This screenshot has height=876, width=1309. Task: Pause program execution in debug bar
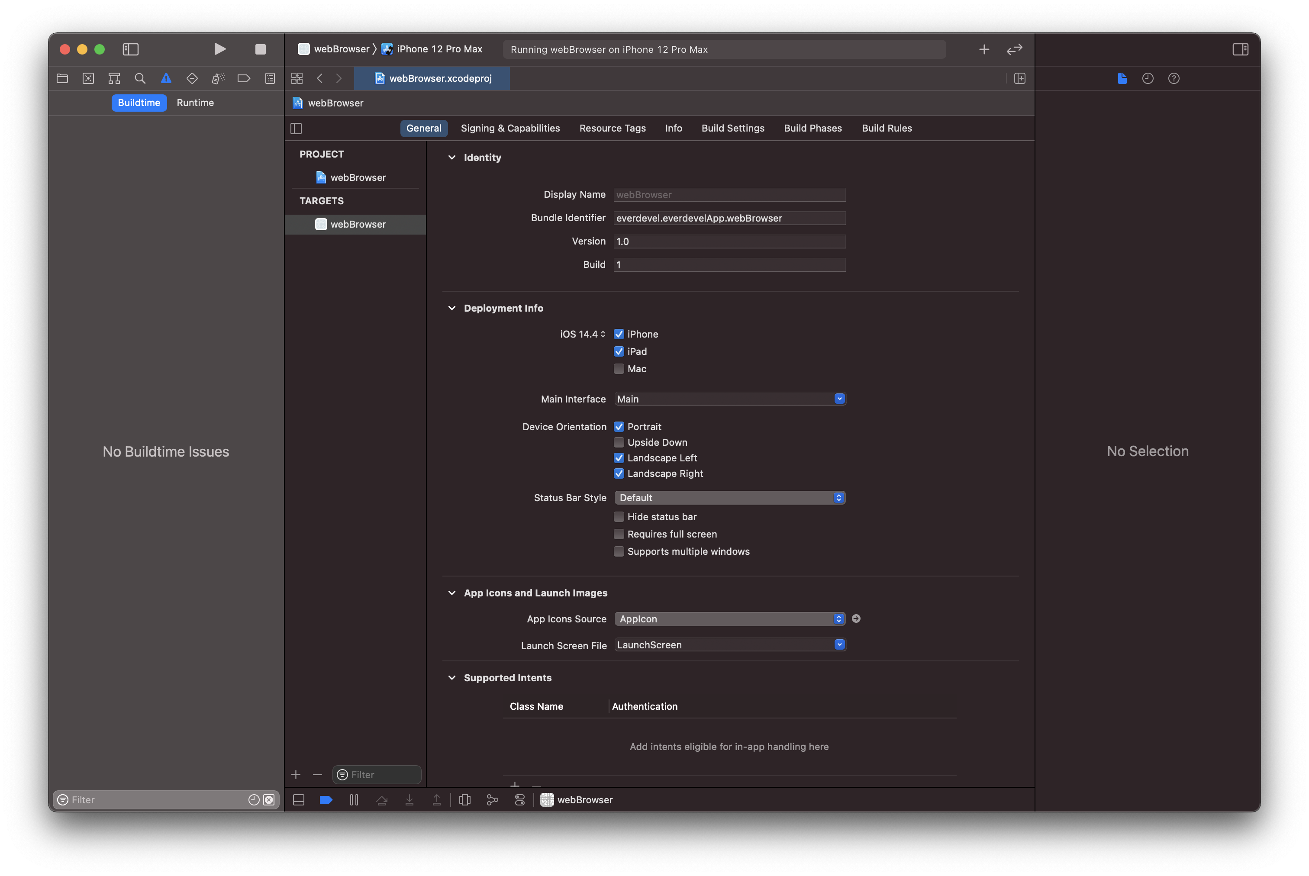pyautogui.click(x=354, y=800)
